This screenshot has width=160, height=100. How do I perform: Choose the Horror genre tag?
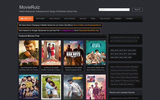pyautogui.click(x=118, y=77)
